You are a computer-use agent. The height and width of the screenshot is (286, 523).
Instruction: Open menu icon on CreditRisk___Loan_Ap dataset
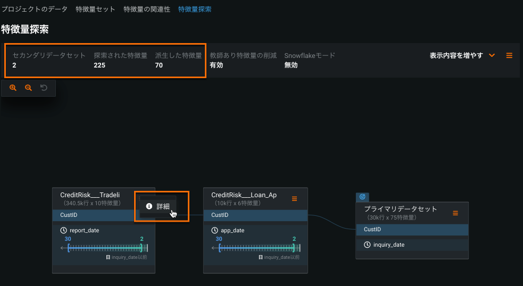[x=294, y=199]
